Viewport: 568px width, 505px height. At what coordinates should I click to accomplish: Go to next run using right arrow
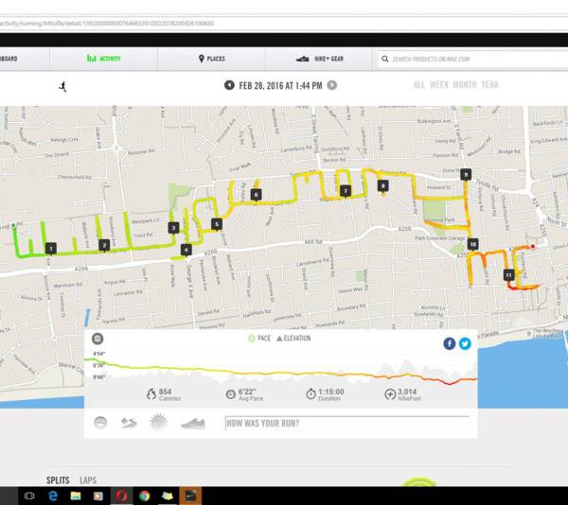[332, 85]
